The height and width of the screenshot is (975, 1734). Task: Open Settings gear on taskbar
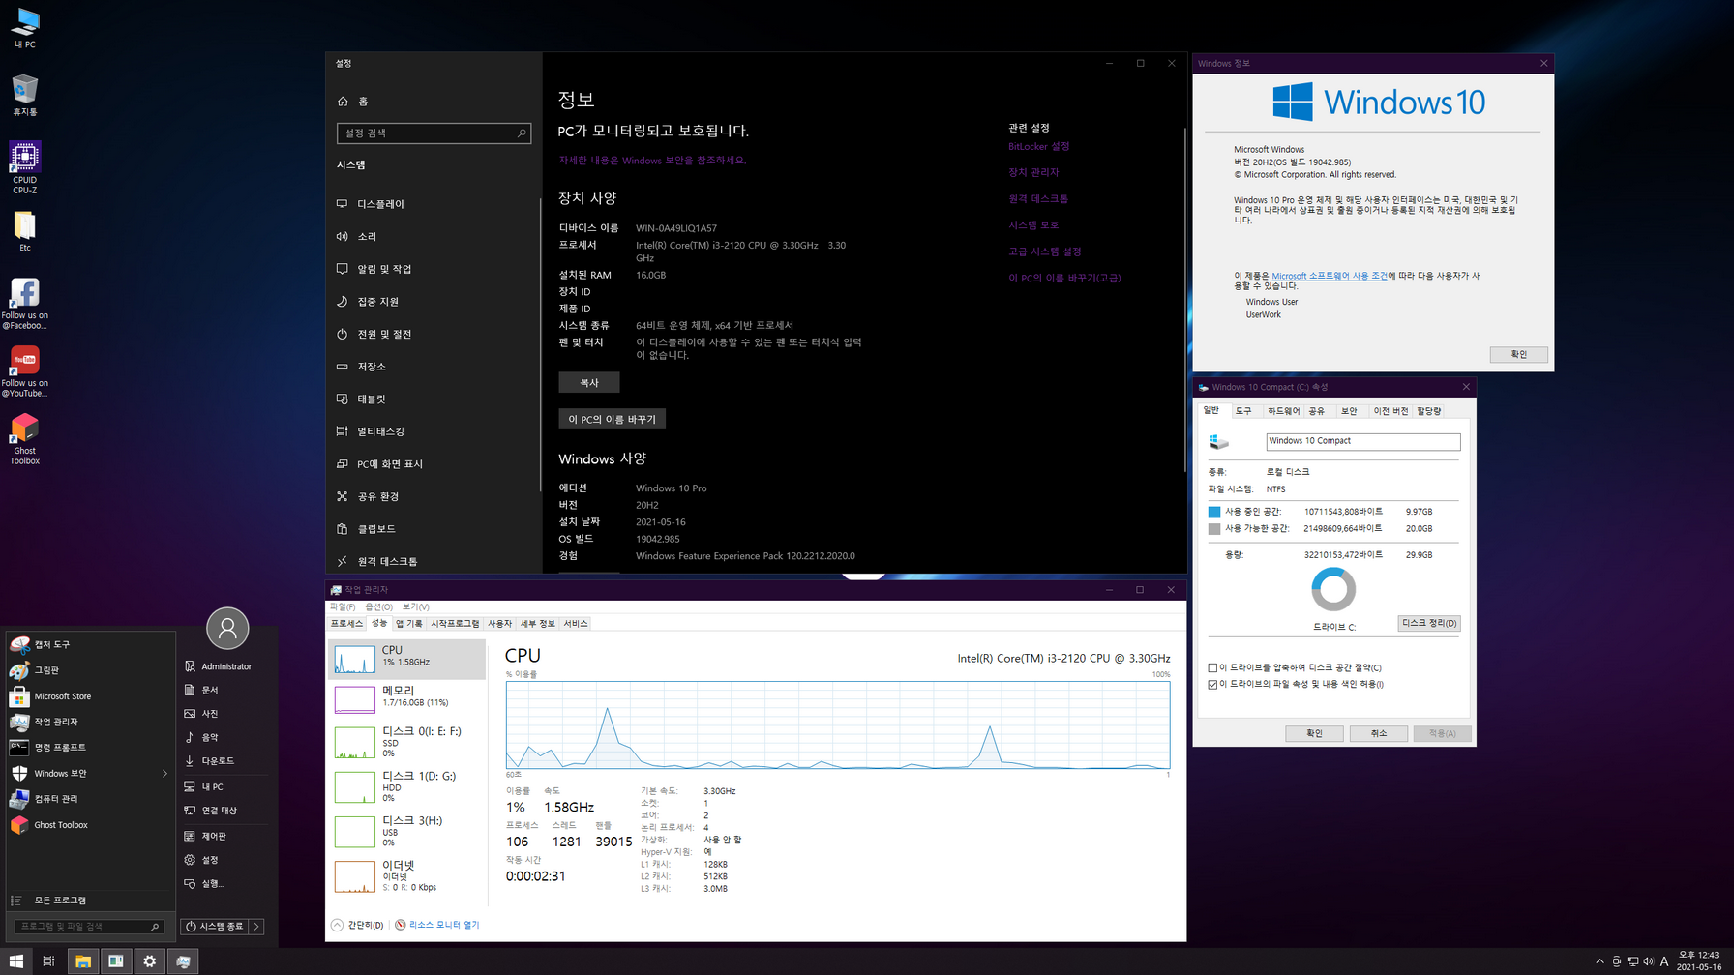click(x=149, y=960)
